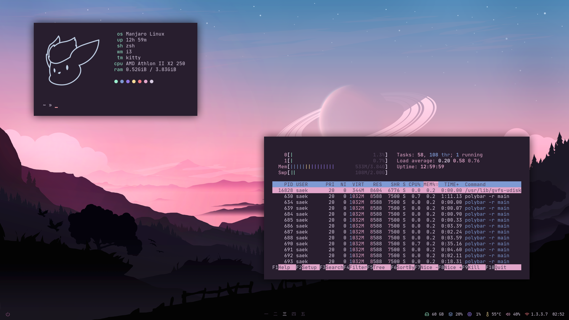This screenshot has height=320, width=569.
Task: Switch to workspace 五 in the polybar
Action: pyautogui.click(x=303, y=314)
